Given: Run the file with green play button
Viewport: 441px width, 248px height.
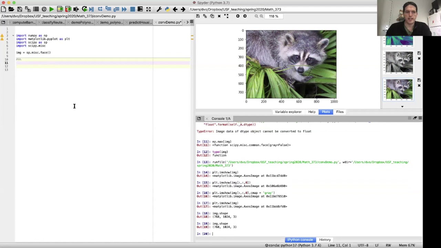Looking at the screenshot, I should tap(52, 9).
